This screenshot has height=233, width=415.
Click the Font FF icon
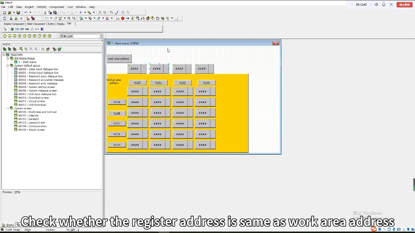click(x=128, y=13)
